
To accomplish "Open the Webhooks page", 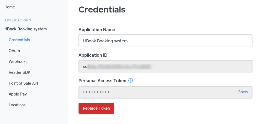I will click(x=18, y=62).
